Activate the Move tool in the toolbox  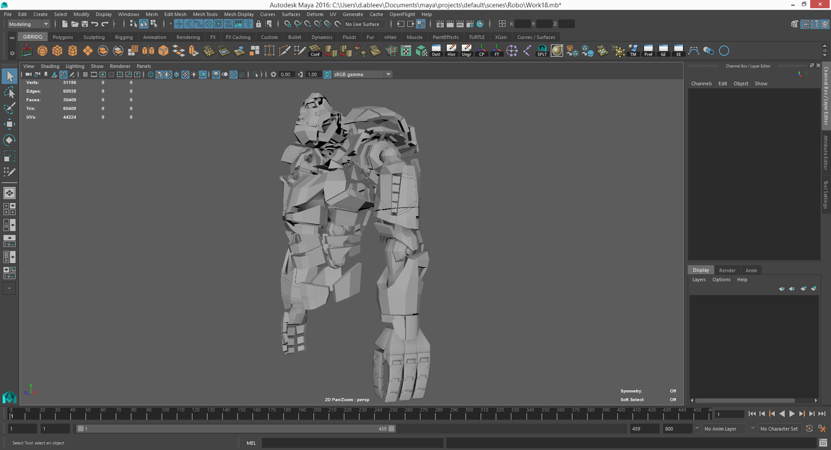[x=9, y=124]
